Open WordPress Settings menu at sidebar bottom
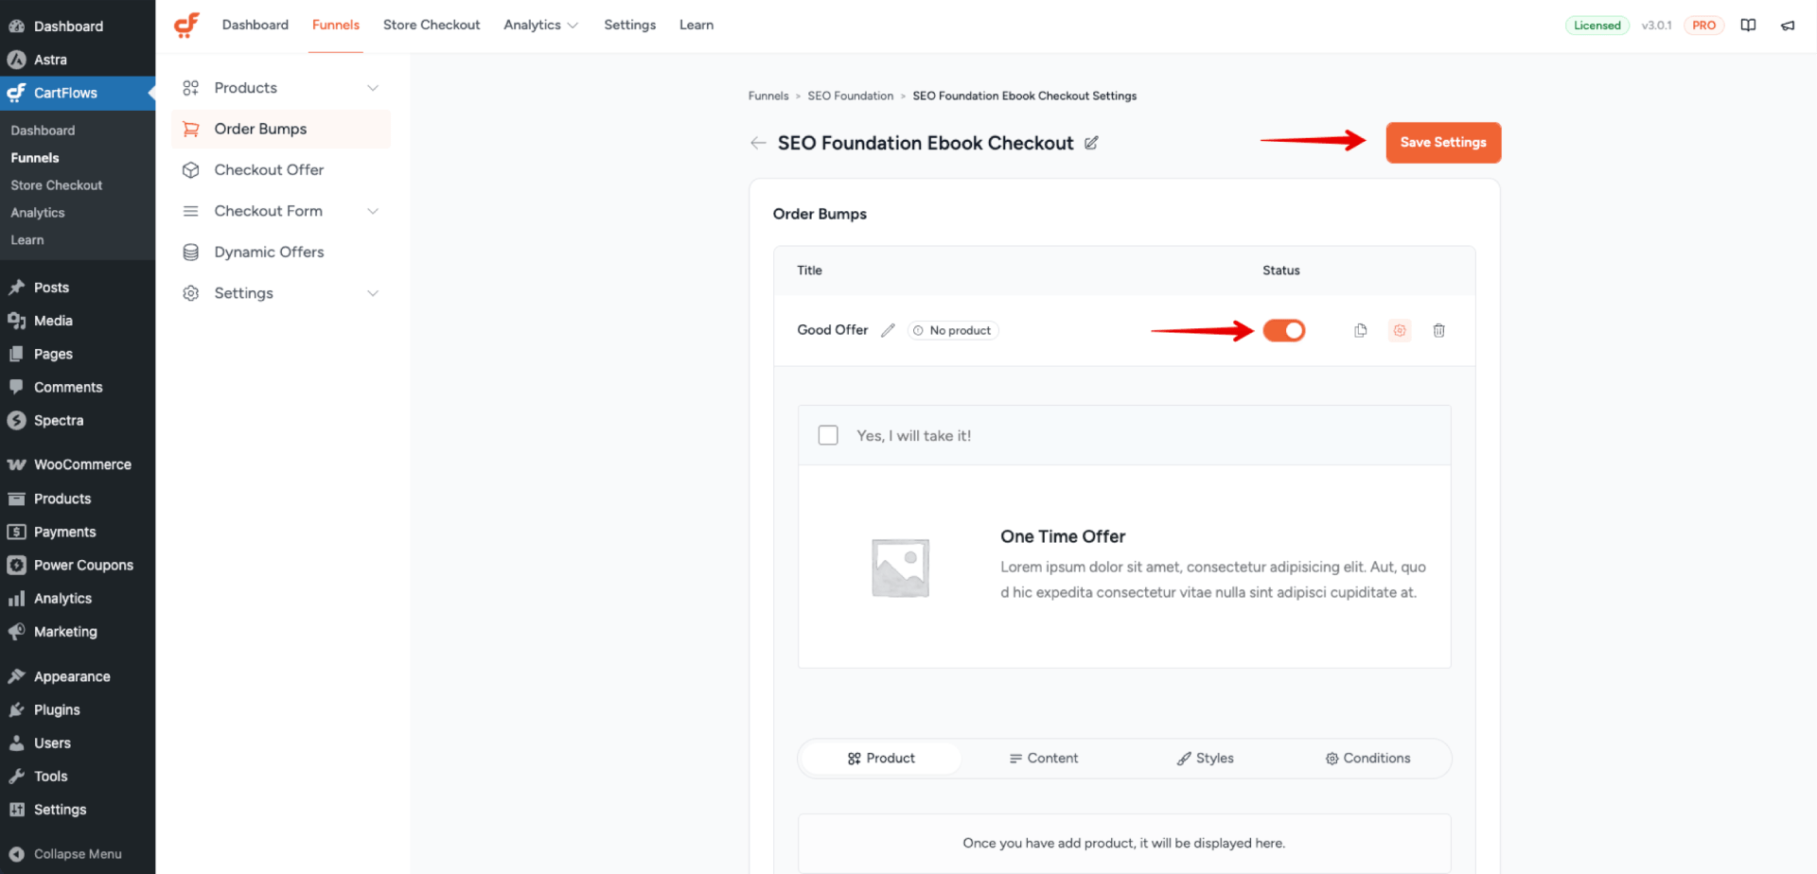The height and width of the screenshot is (874, 1817). (78, 809)
